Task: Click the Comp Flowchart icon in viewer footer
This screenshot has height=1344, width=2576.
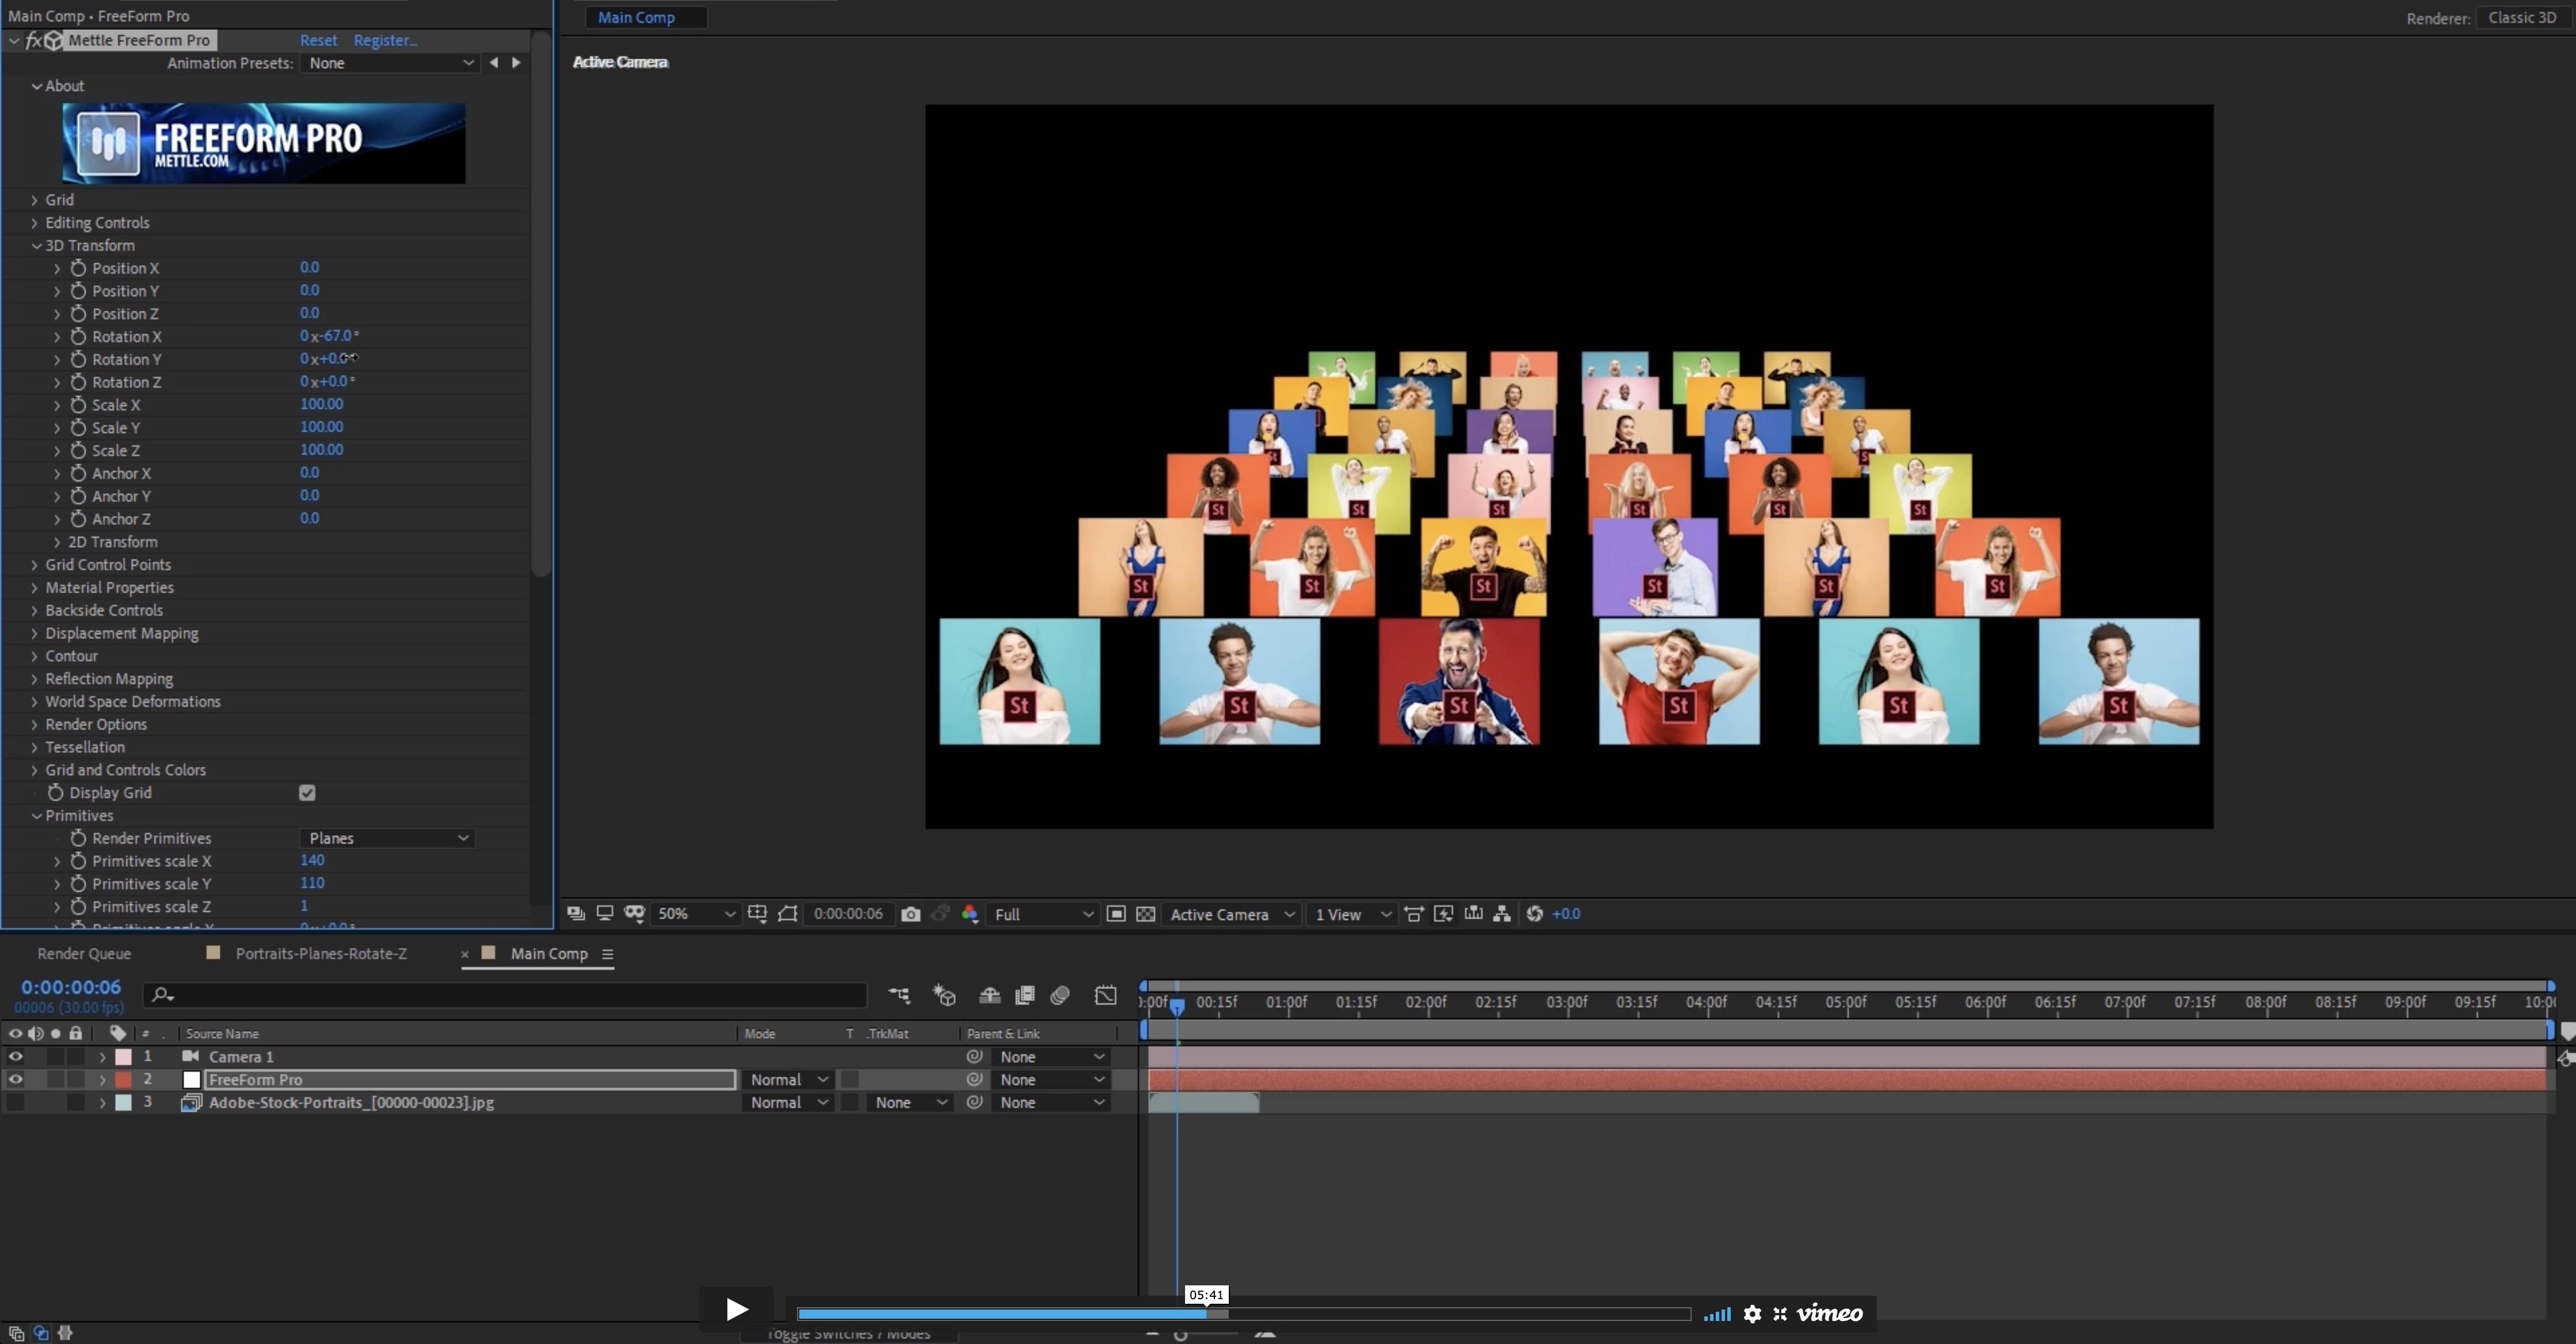Action: [x=1502, y=914]
